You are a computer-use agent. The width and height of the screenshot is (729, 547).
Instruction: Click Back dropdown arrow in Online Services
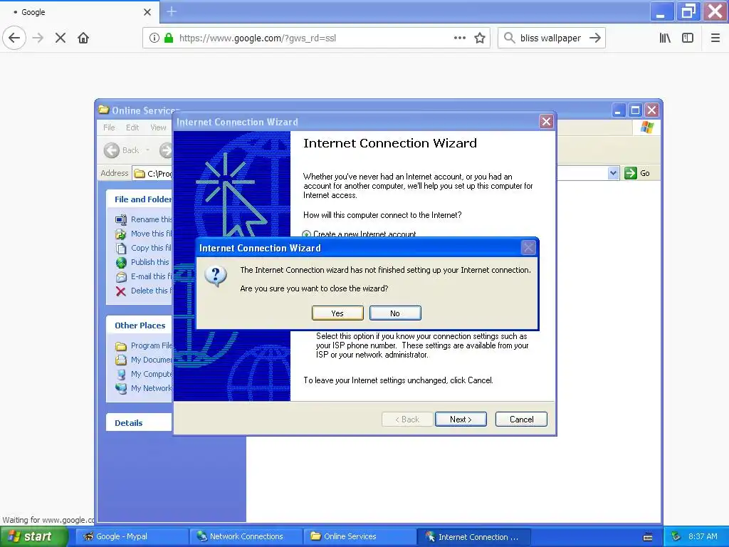tap(148, 150)
